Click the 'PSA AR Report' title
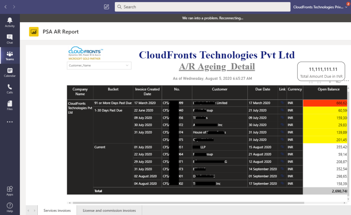 click(61, 32)
